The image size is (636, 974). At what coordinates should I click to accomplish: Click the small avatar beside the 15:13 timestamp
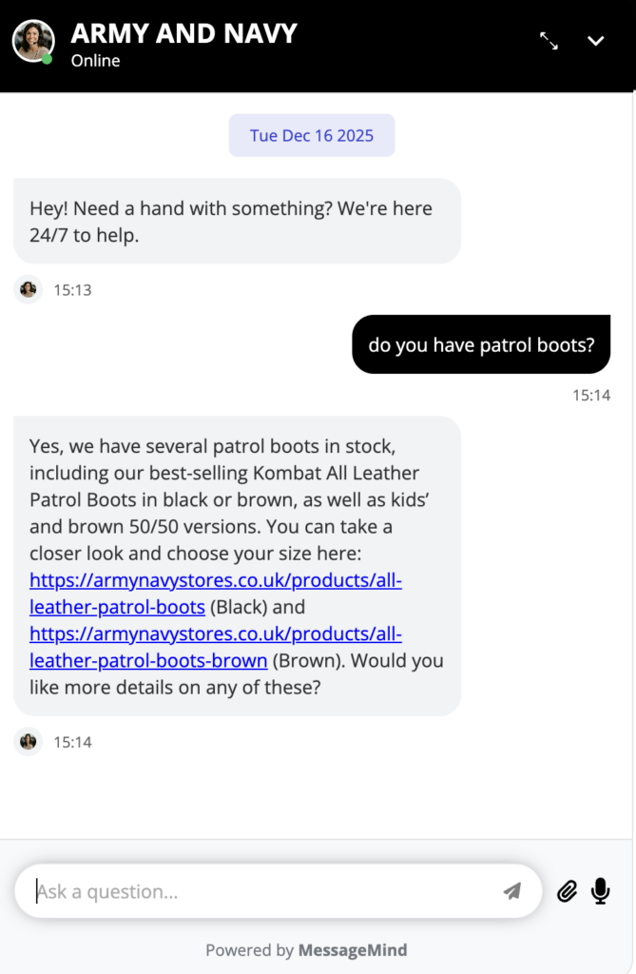click(x=29, y=289)
